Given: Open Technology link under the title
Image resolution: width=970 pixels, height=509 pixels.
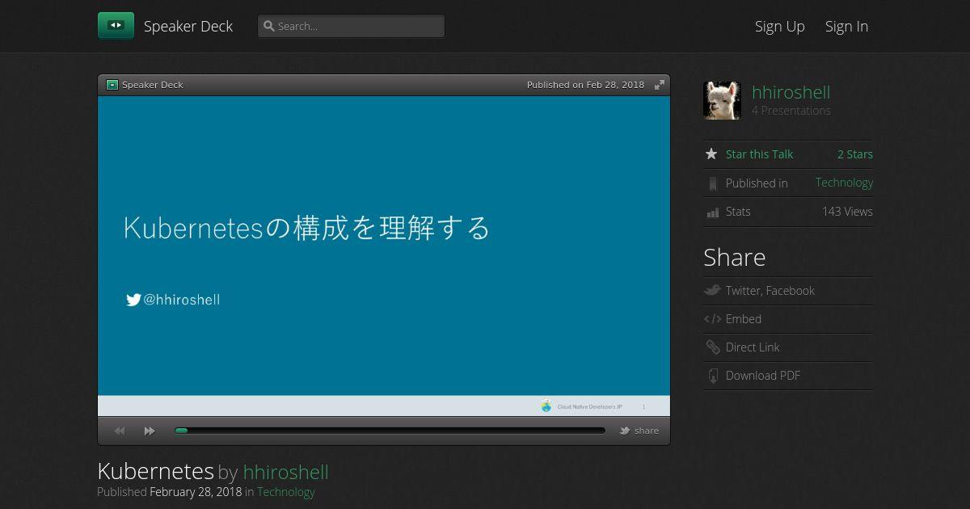Looking at the screenshot, I should (286, 492).
